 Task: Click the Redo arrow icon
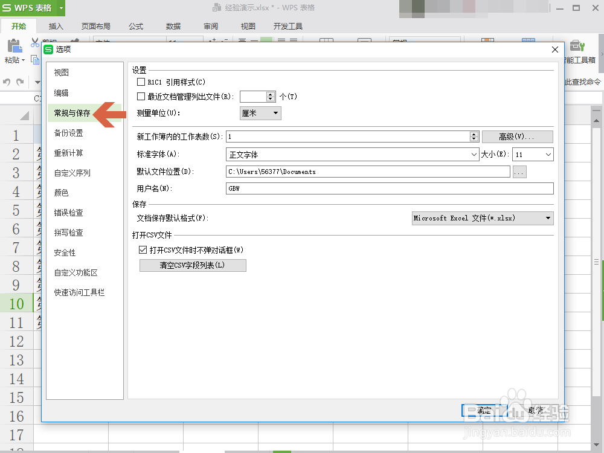coord(19,83)
